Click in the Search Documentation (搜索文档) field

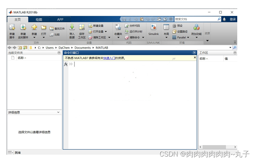click(196, 19)
